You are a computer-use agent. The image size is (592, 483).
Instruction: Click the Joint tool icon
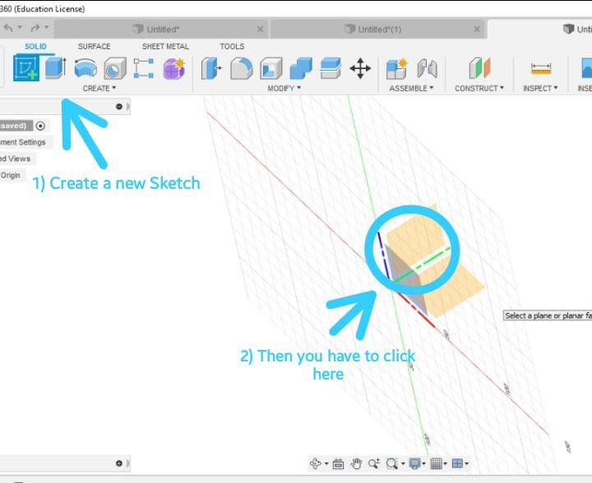[x=428, y=69]
